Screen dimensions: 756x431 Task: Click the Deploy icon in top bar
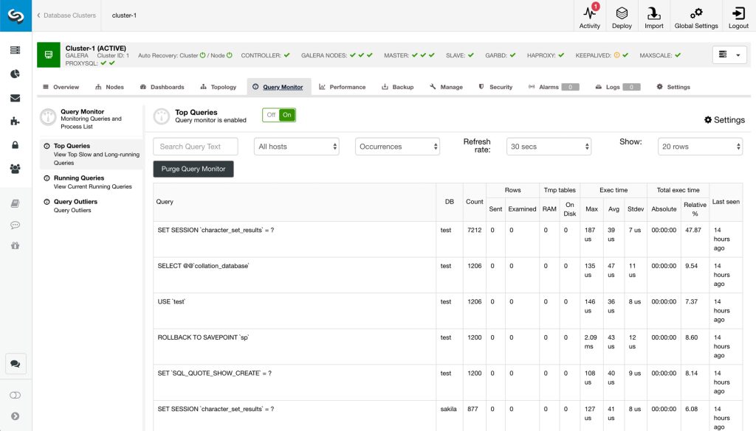click(622, 16)
